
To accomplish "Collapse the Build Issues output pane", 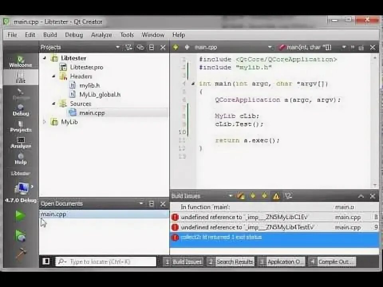I will point(361,196).
